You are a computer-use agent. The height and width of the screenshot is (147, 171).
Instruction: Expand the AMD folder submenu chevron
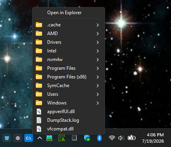click(x=97, y=33)
